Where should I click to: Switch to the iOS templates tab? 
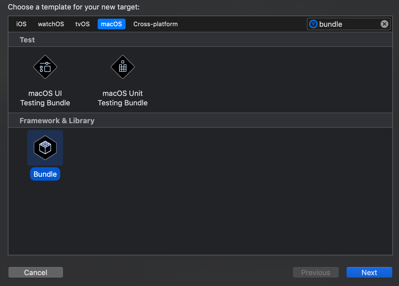21,24
